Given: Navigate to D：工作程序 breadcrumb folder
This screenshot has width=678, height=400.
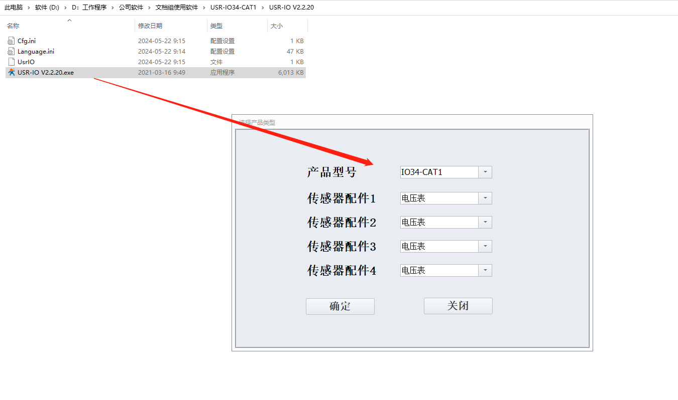Looking at the screenshot, I should 89,8.
